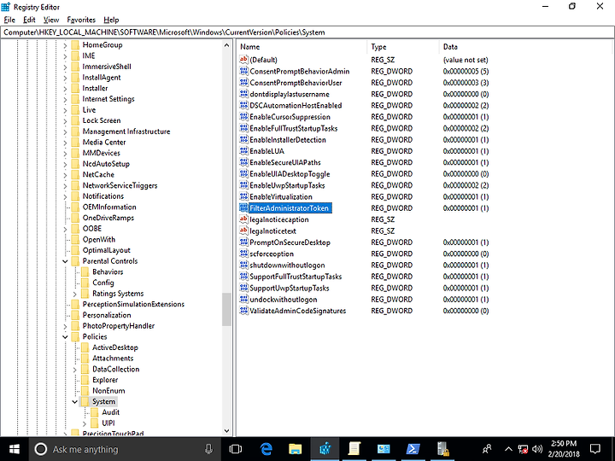The height and width of the screenshot is (461, 615).
Task: Select the Personalization key
Action: click(x=107, y=315)
